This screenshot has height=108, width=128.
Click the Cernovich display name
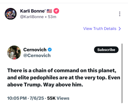pos(35,50)
